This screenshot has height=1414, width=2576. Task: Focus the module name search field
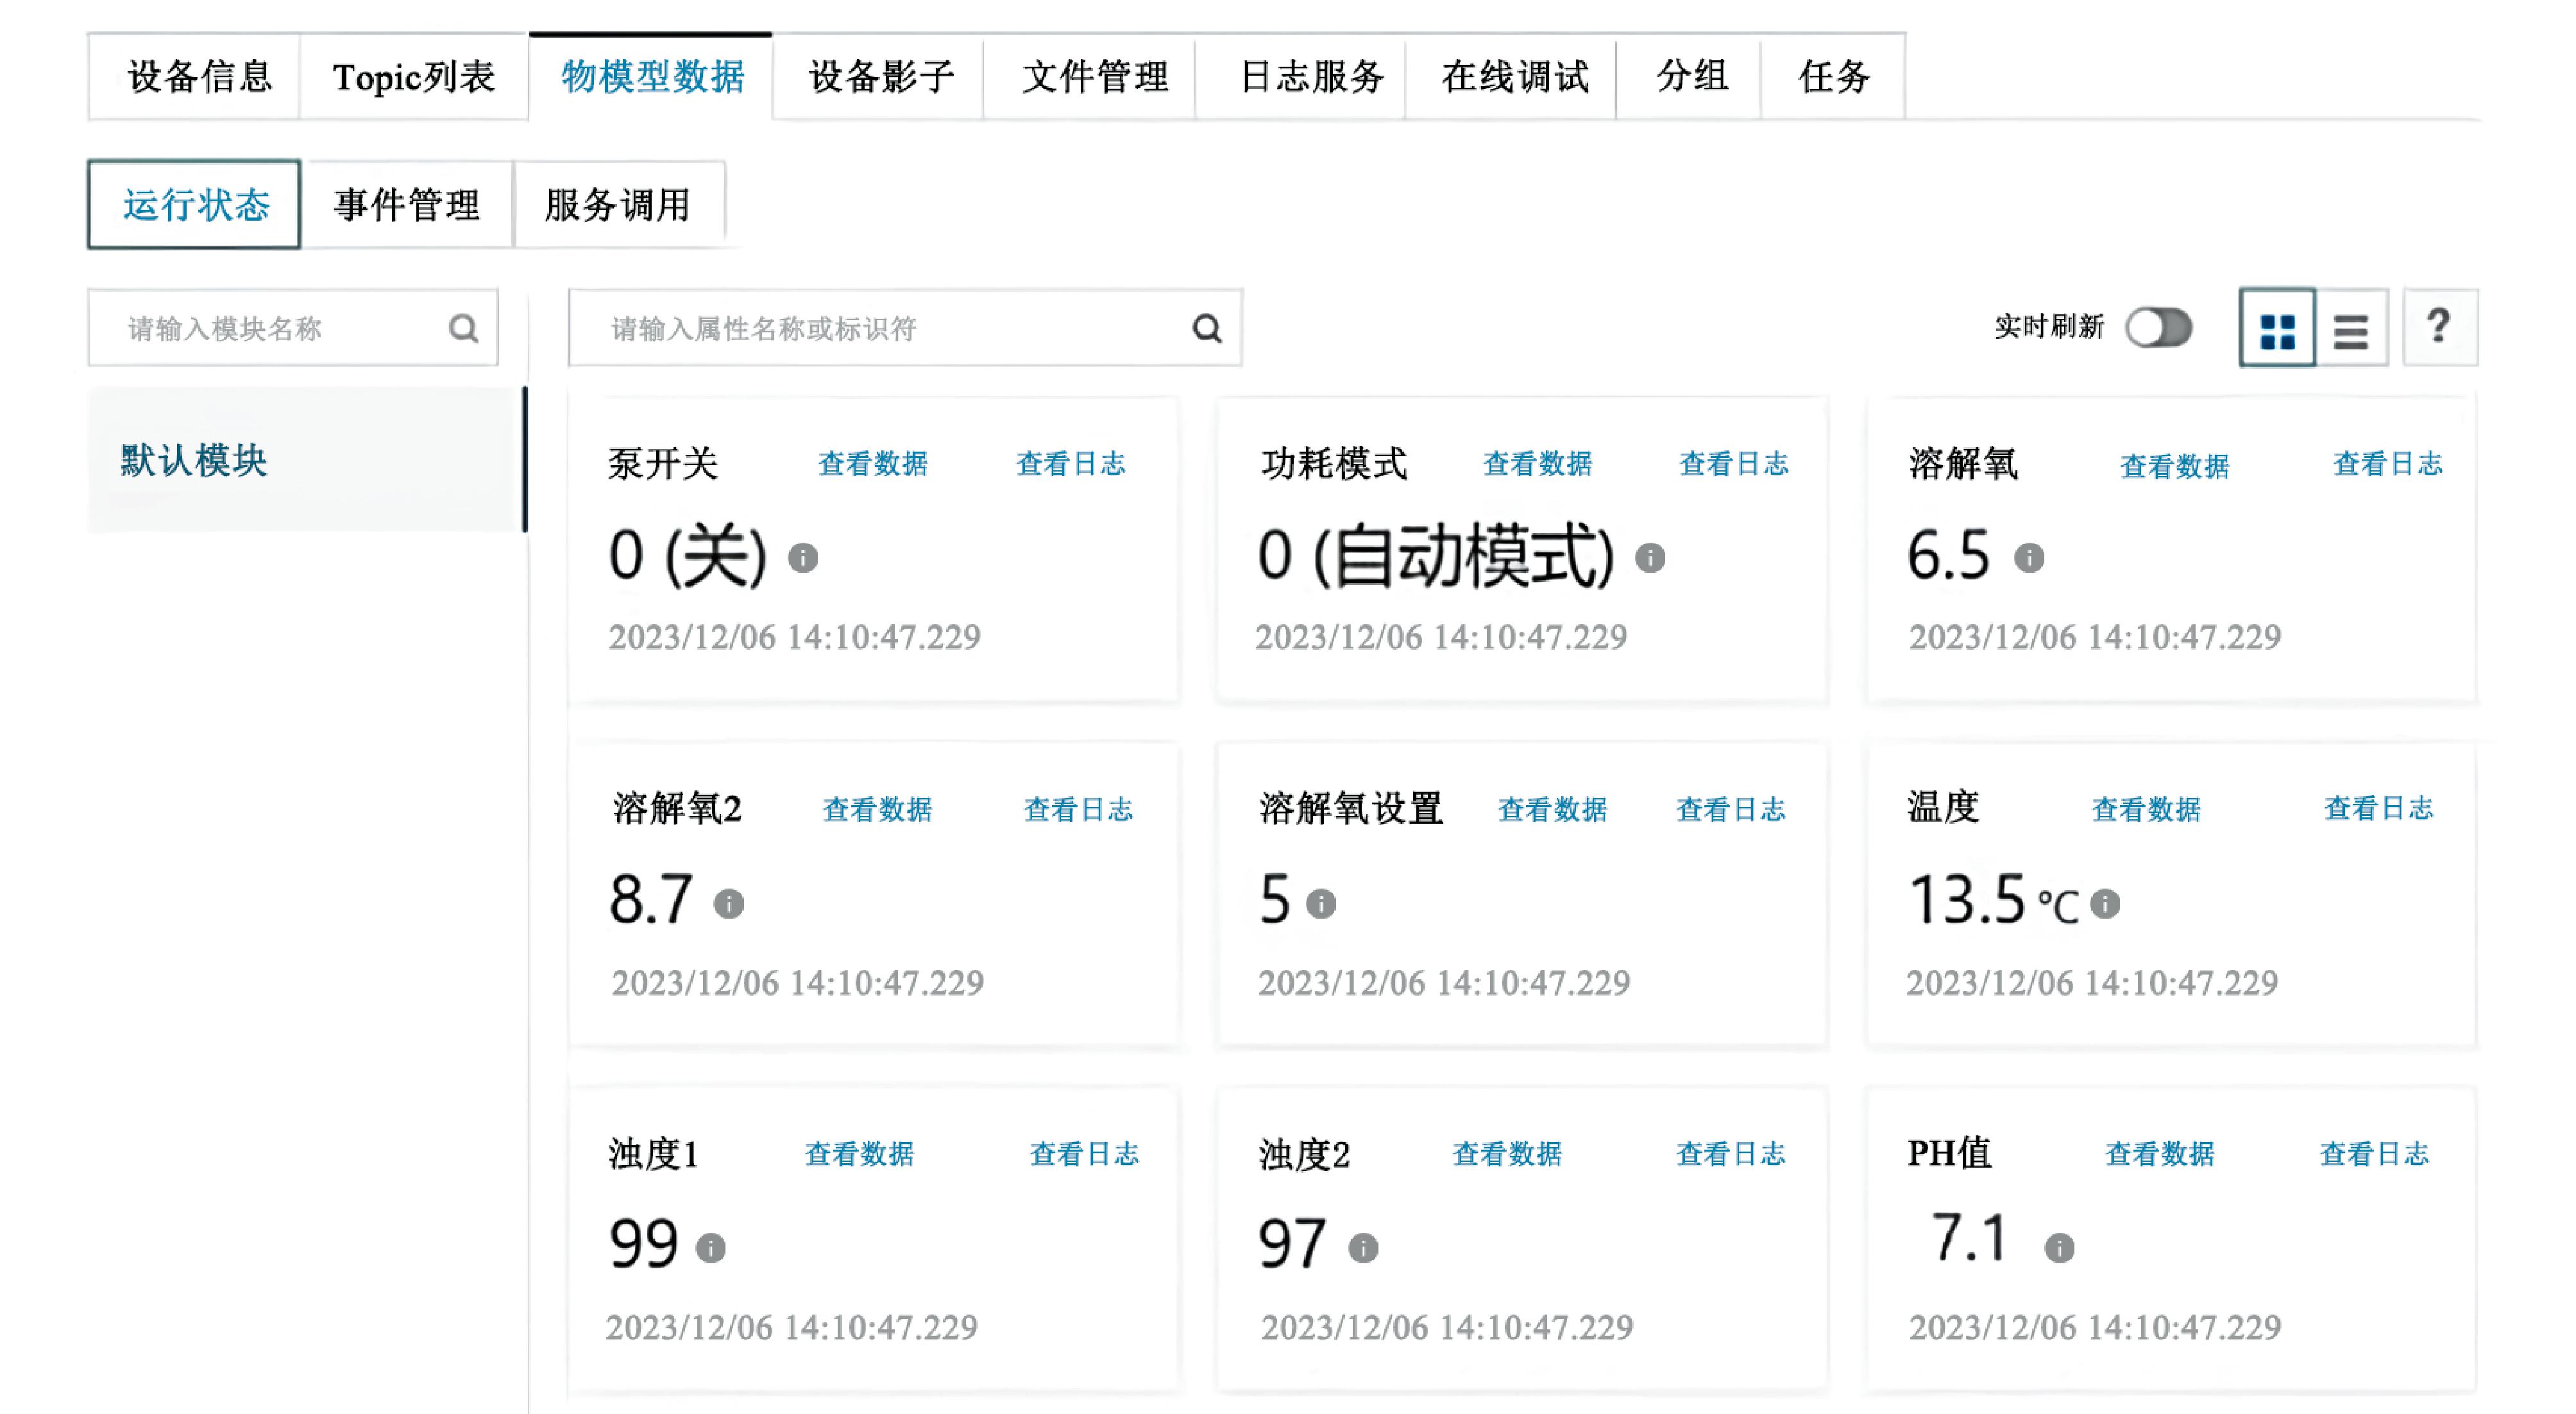[x=293, y=328]
